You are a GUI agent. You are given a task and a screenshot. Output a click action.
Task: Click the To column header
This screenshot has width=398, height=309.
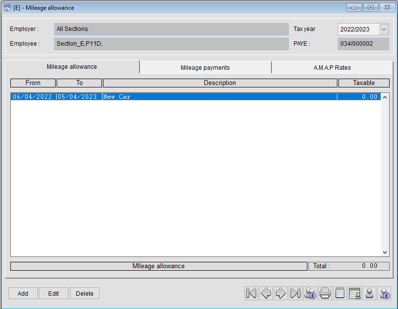[79, 83]
